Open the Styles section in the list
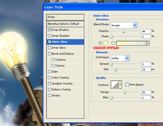This screenshot has width=163, height=126. point(65,17)
